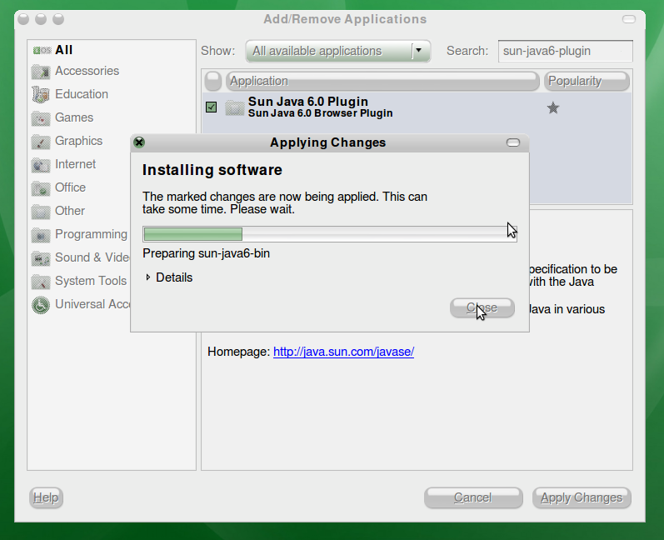Select Other category label
Image resolution: width=664 pixels, height=540 pixels.
(x=70, y=211)
